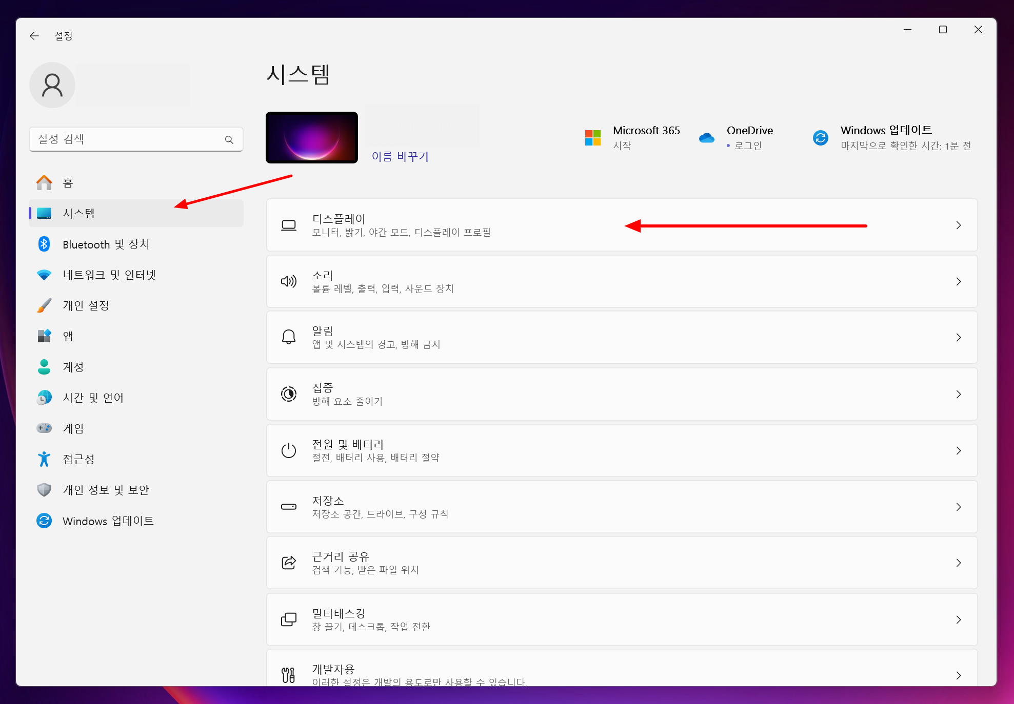Open the 저장소 row chevron
Image resolution: width=1014 pixels, height=704 pixels.
958,507
